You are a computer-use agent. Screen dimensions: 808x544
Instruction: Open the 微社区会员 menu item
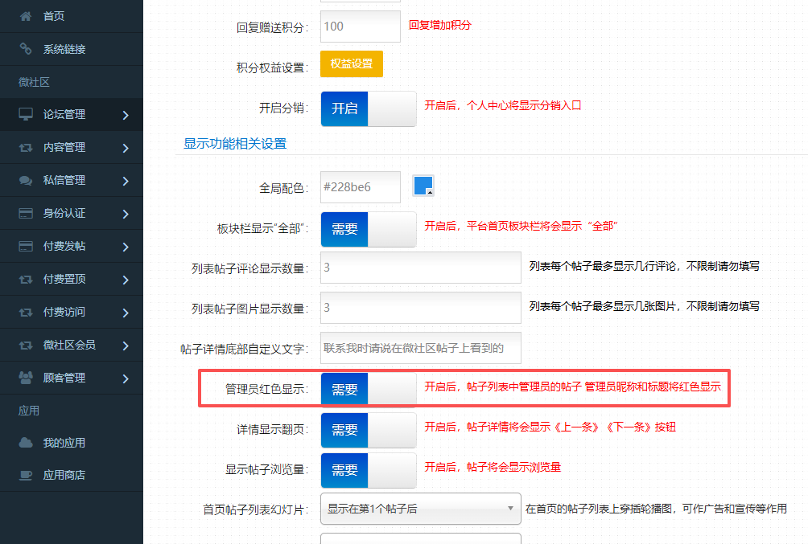click(69, 345)
